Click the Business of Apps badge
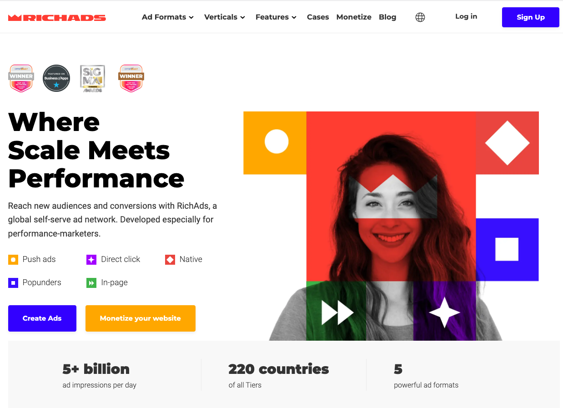Screen dimensions: 563x408 coord(56,78)
